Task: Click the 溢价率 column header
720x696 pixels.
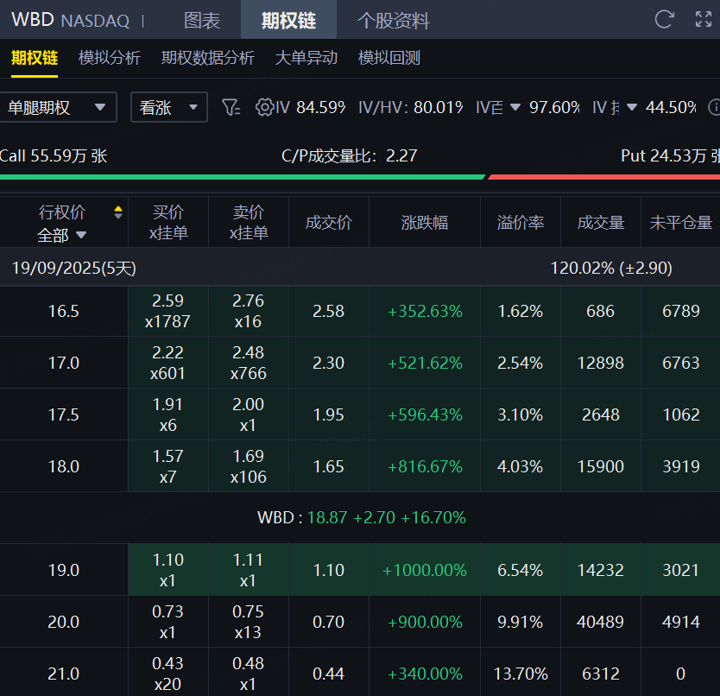Action: [x=521, y=222]
